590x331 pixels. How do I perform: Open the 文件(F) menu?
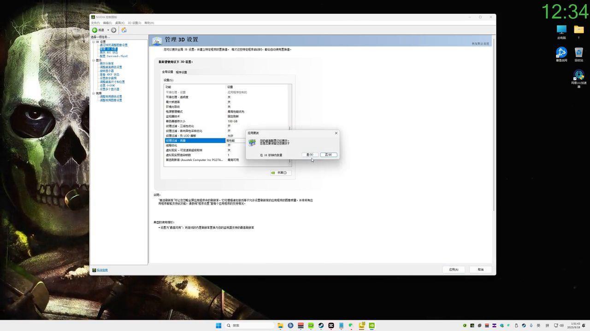pyautogui.click(x=95, y=23)
